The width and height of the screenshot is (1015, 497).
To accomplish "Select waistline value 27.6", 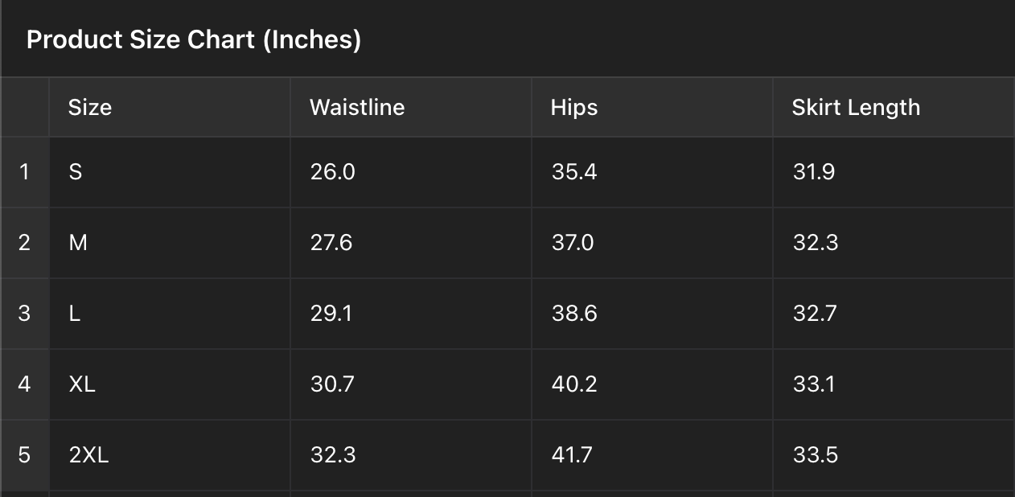I will click(x=331, y=243).
